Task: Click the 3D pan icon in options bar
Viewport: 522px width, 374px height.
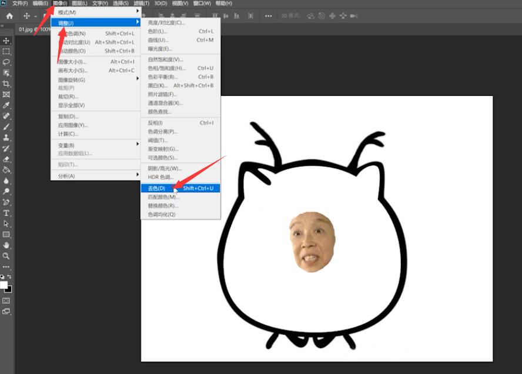Action: click(332, 16)
